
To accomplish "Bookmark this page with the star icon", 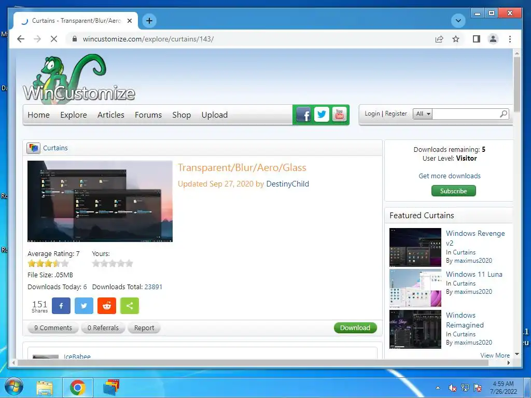I will tap(456, 39).
